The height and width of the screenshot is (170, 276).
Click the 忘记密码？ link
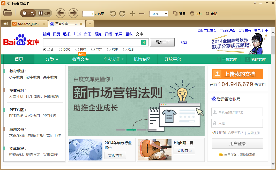coord(235,133)
